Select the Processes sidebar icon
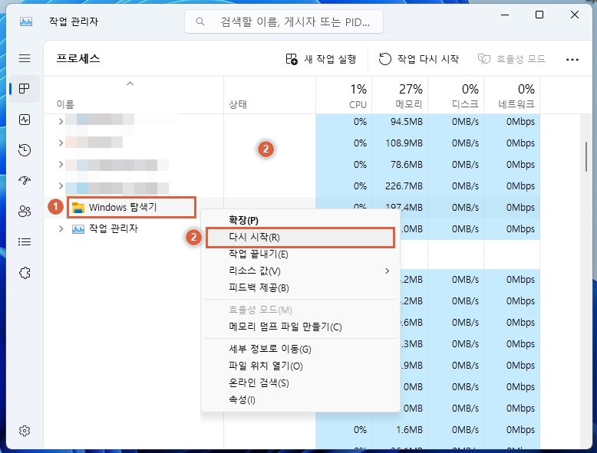Image resolution: width=597 pixels, height=453 pixels. click(25, 89)
